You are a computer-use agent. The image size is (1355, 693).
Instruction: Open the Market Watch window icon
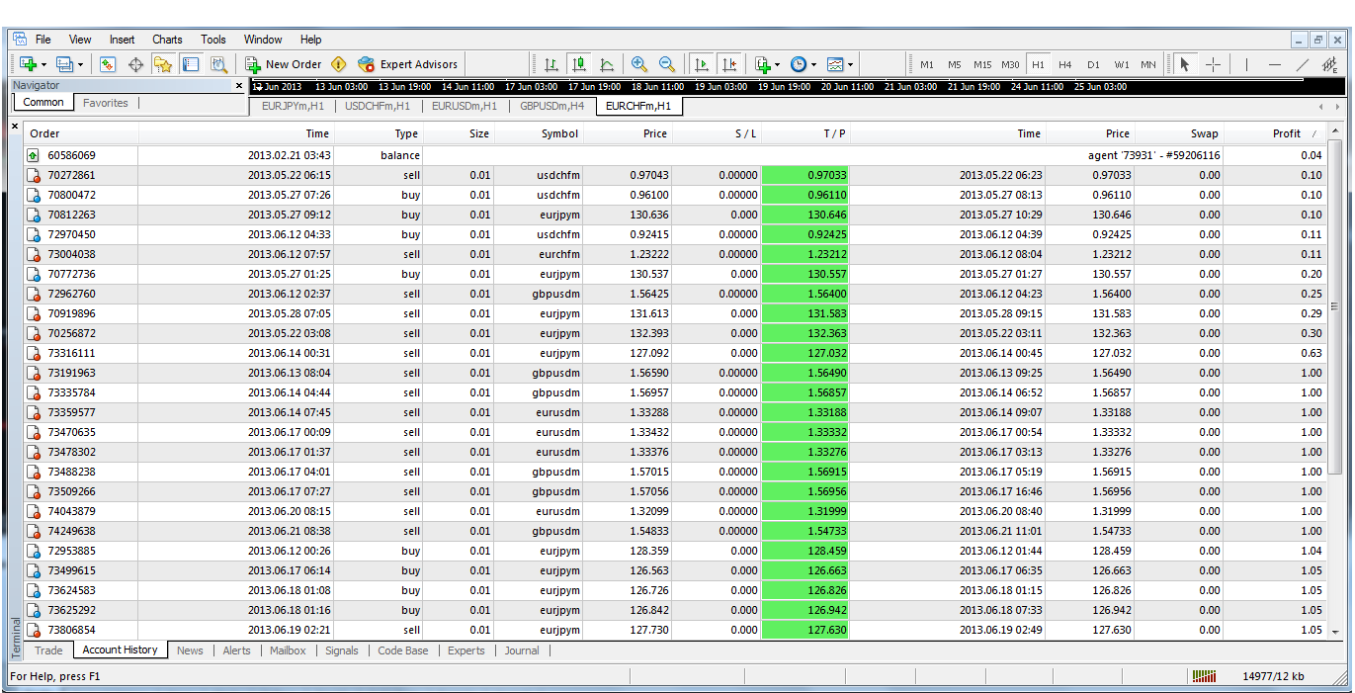coord(108,64)
